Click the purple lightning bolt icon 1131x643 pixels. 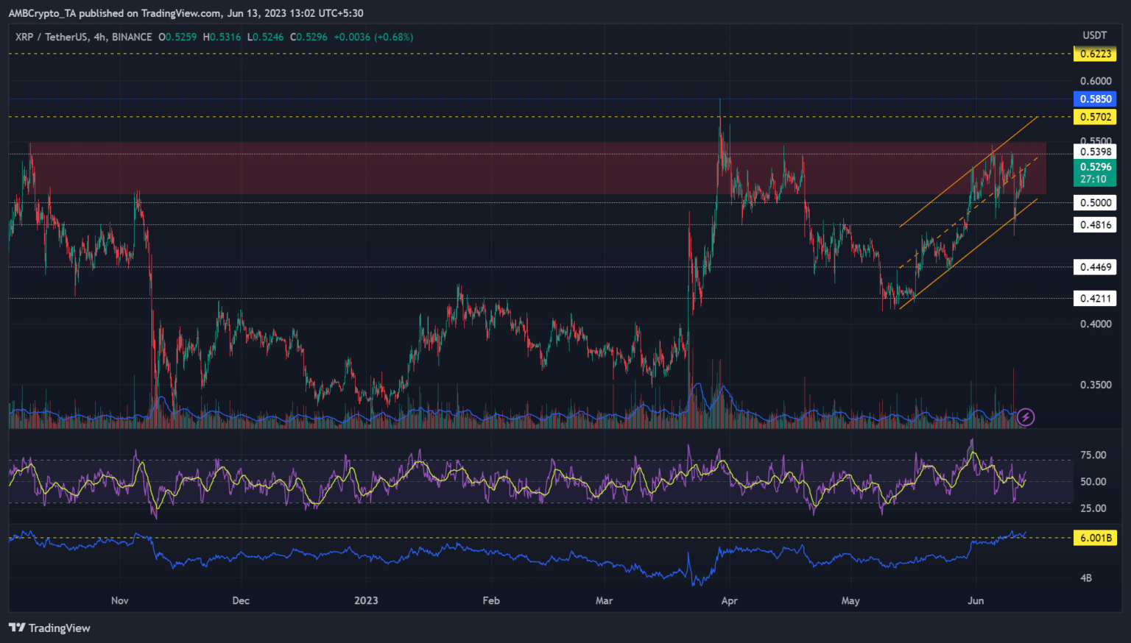click(1026, 418)
